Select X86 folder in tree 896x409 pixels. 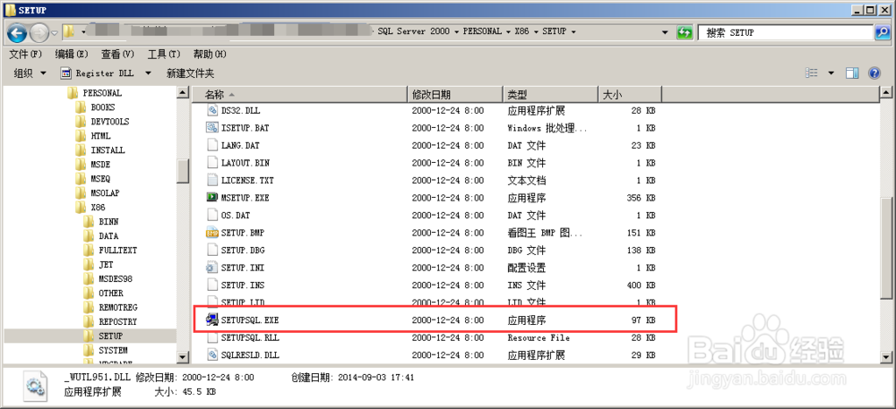click(x=97, y=208)
